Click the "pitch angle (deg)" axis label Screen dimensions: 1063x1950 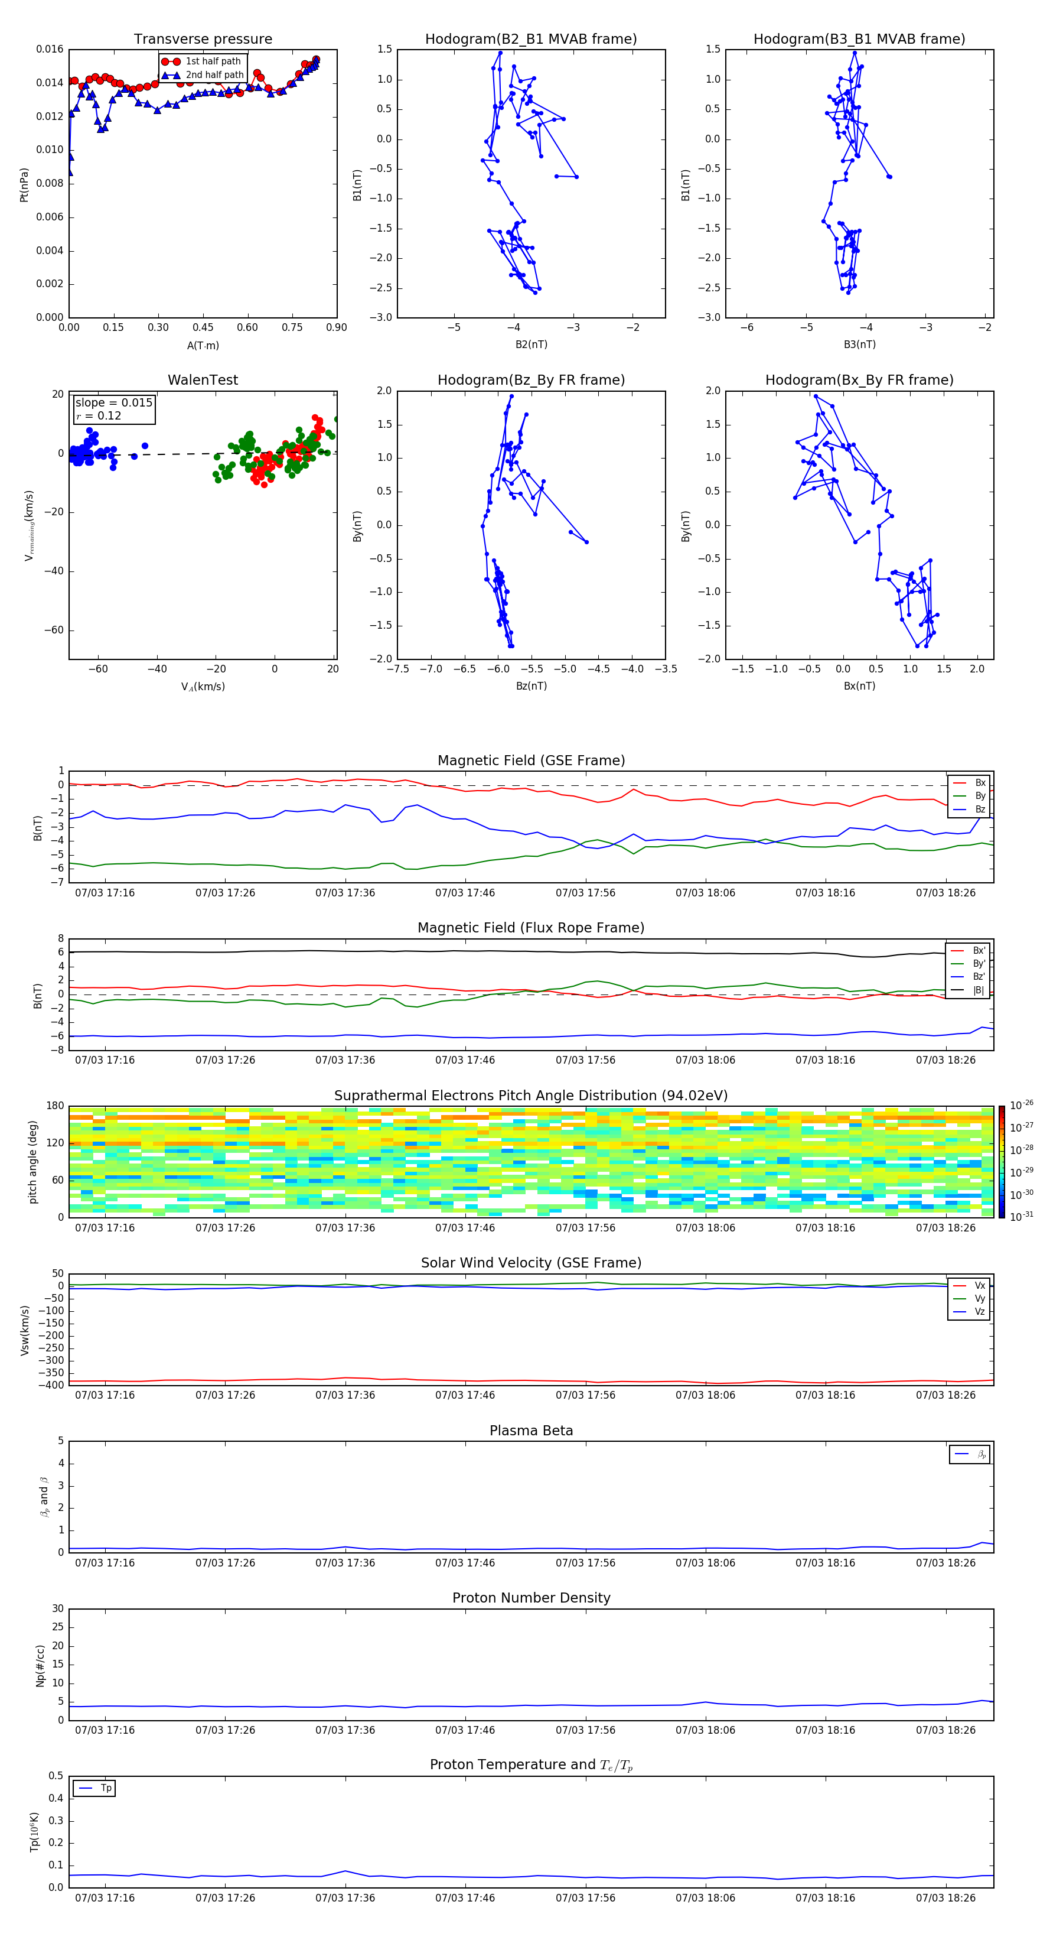(x=32, y=1162)
